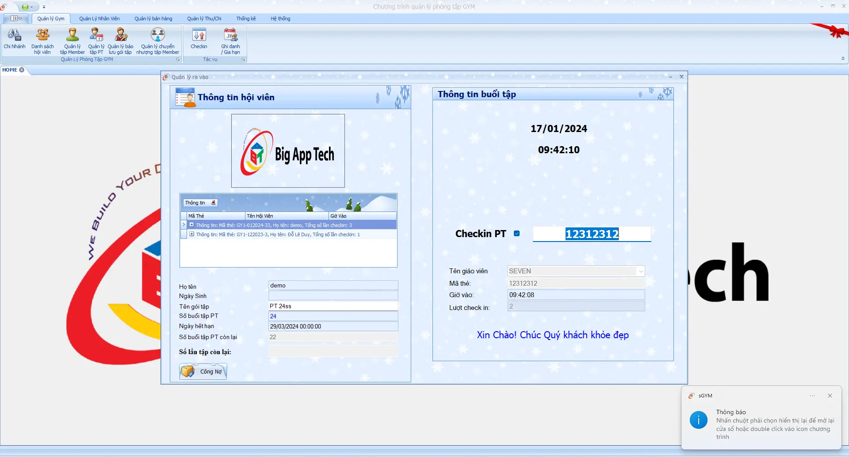Close the HOME tab
Screen dimensions: 849x457
[22, 70]
